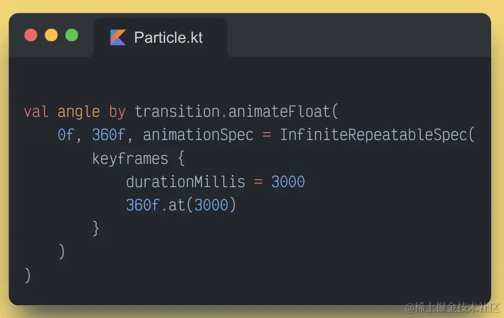Click the red close window button
The height and width of the screenshot is (318, 504).
tap(31, 35)
